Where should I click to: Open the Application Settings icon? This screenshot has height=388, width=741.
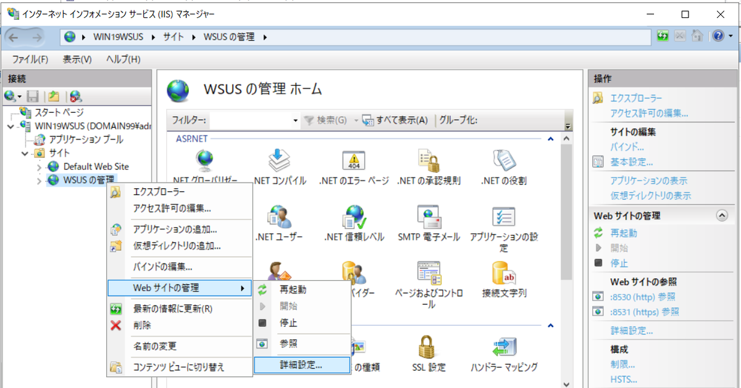click(504, 228)
